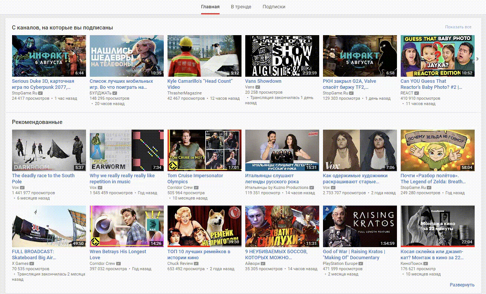
Task: Open Chuck Review channel link
Action: click(x=180, y=263)
